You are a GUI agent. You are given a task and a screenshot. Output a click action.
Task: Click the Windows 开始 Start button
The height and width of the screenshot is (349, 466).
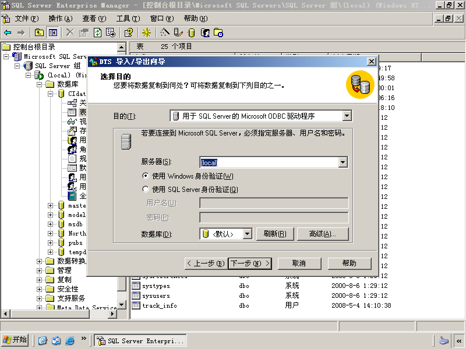[15, 340]
